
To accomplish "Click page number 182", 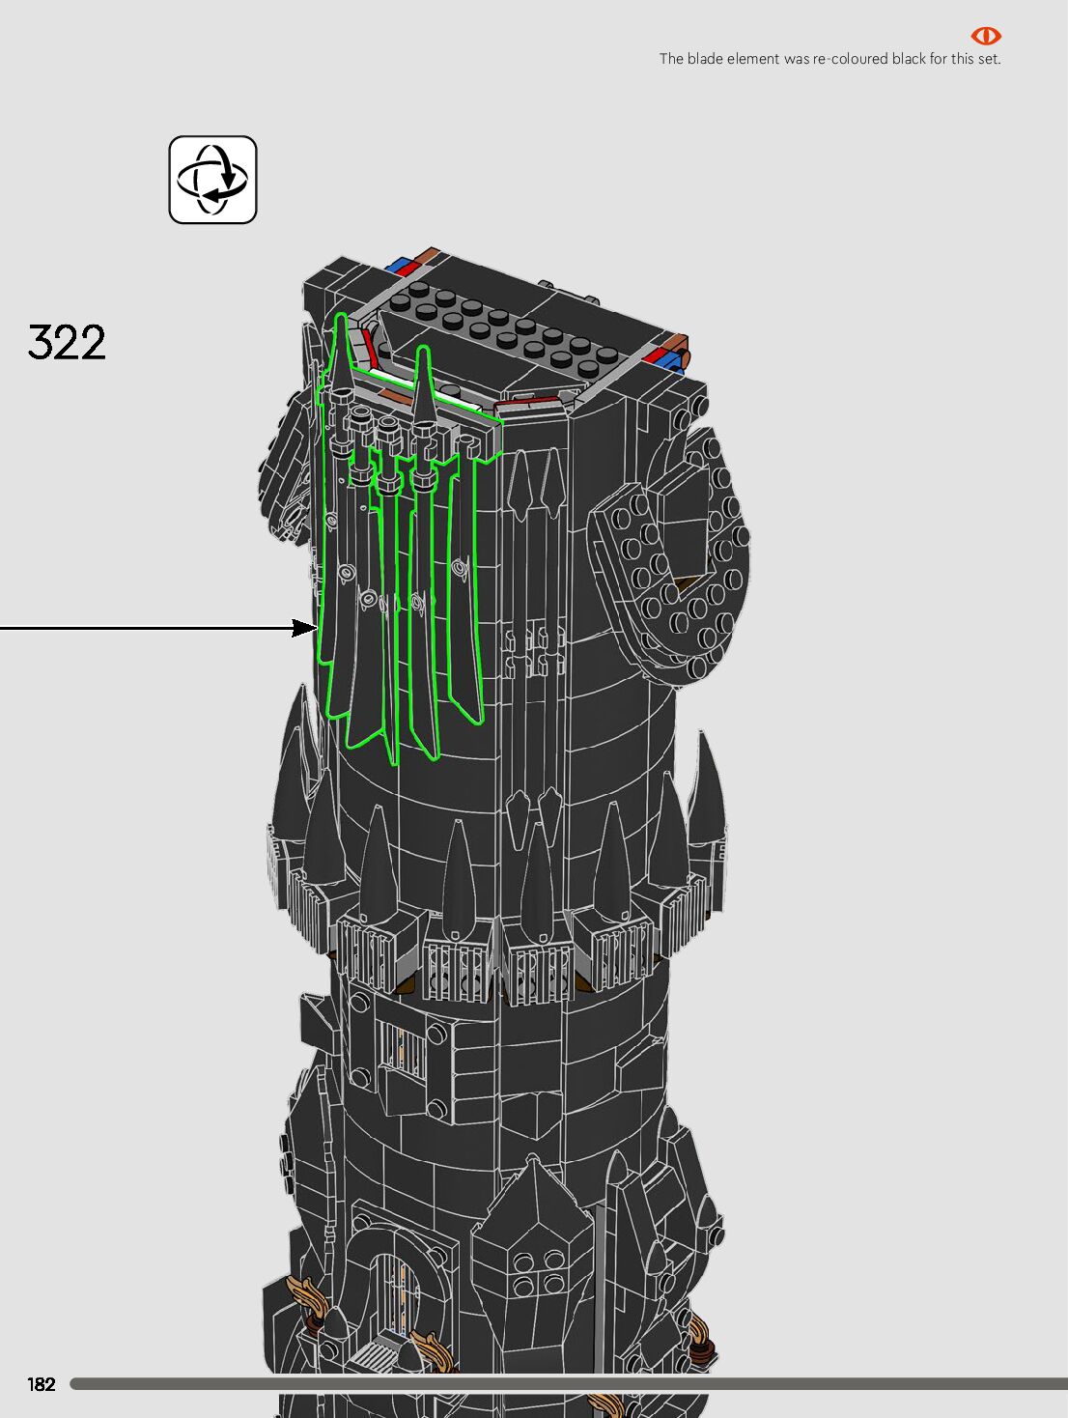I will pyautogui.click(x=42, y=1384).
